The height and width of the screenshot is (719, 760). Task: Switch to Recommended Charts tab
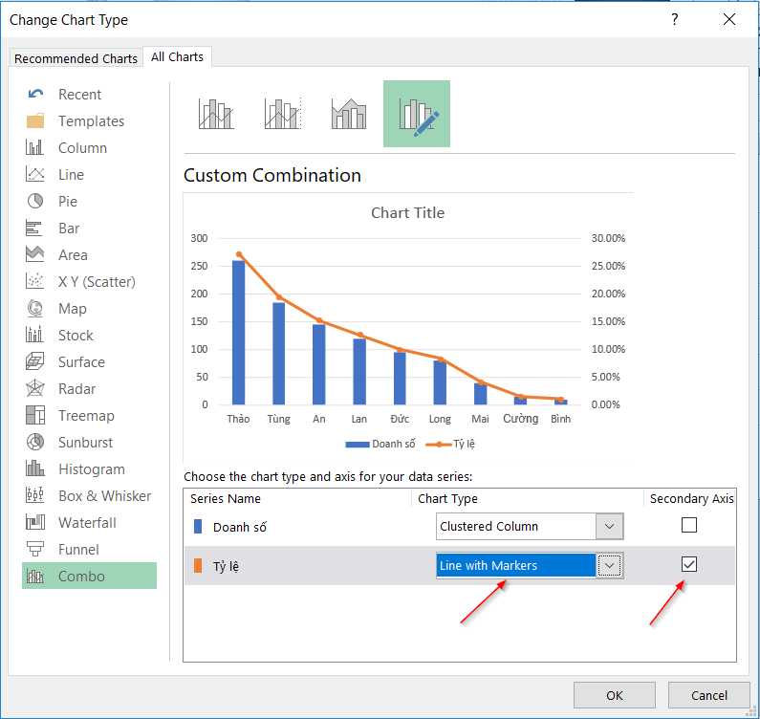pyautogui.click(x=76, y=58)
